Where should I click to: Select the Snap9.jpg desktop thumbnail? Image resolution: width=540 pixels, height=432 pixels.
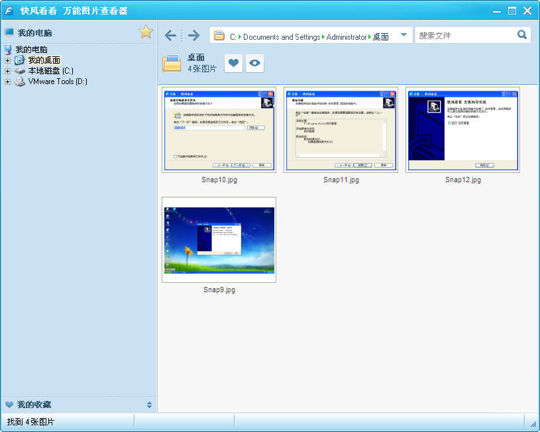click(x=219, y=240)
